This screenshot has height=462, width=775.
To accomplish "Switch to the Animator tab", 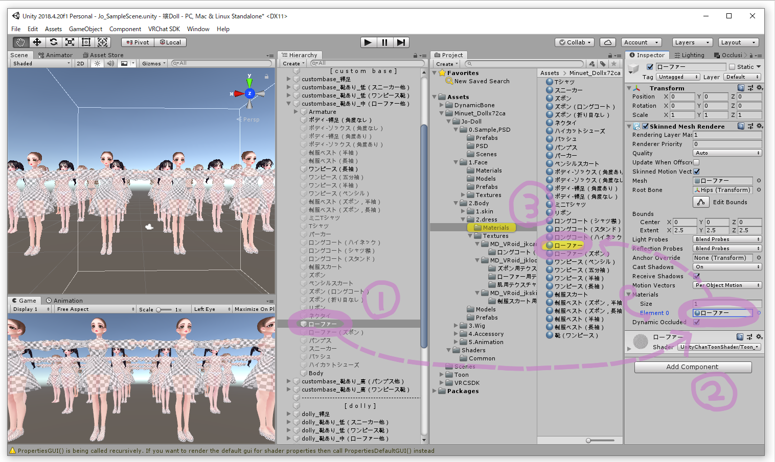I will pos(55,55).
